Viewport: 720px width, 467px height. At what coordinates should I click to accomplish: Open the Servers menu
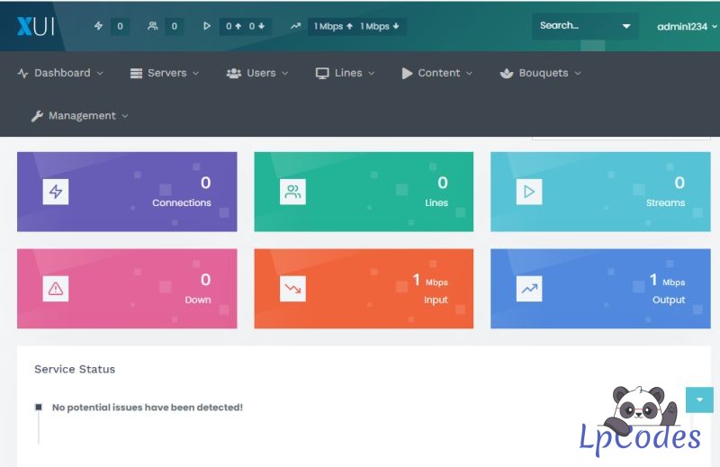tap(165, 73)
